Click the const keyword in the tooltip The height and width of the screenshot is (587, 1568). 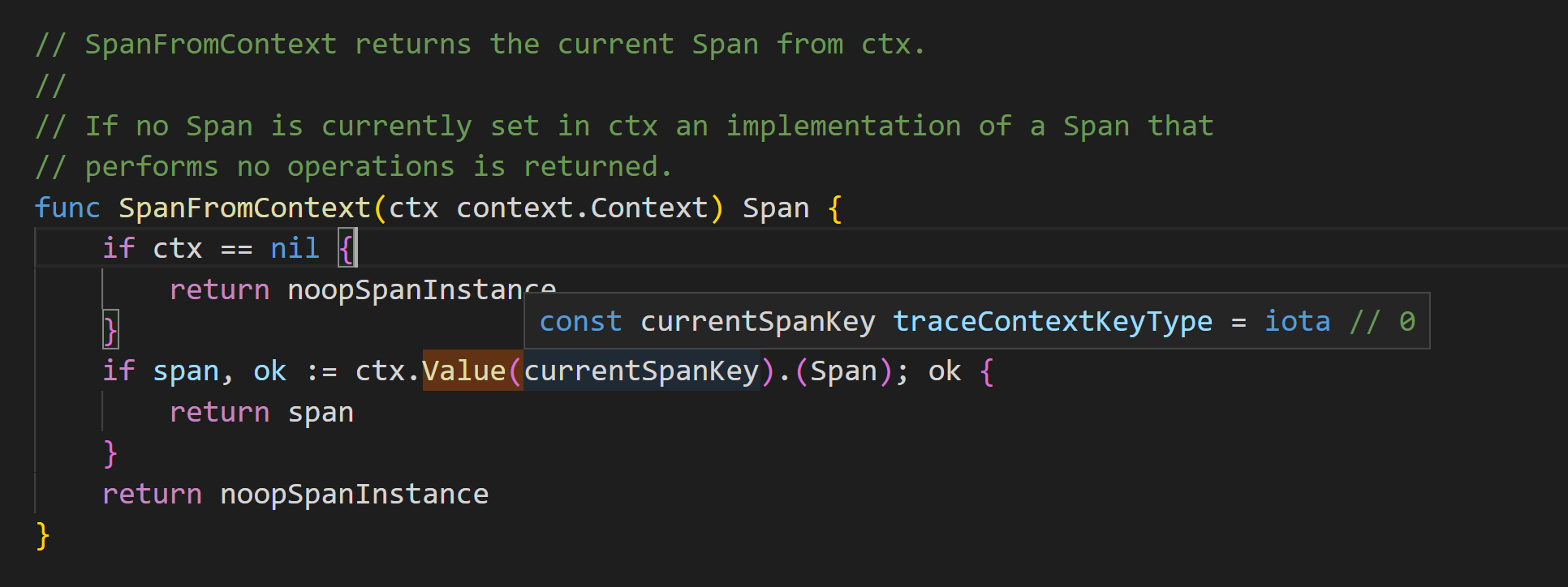580,322
